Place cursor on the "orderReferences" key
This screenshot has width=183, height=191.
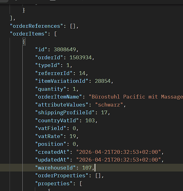[x=36, y=26]
